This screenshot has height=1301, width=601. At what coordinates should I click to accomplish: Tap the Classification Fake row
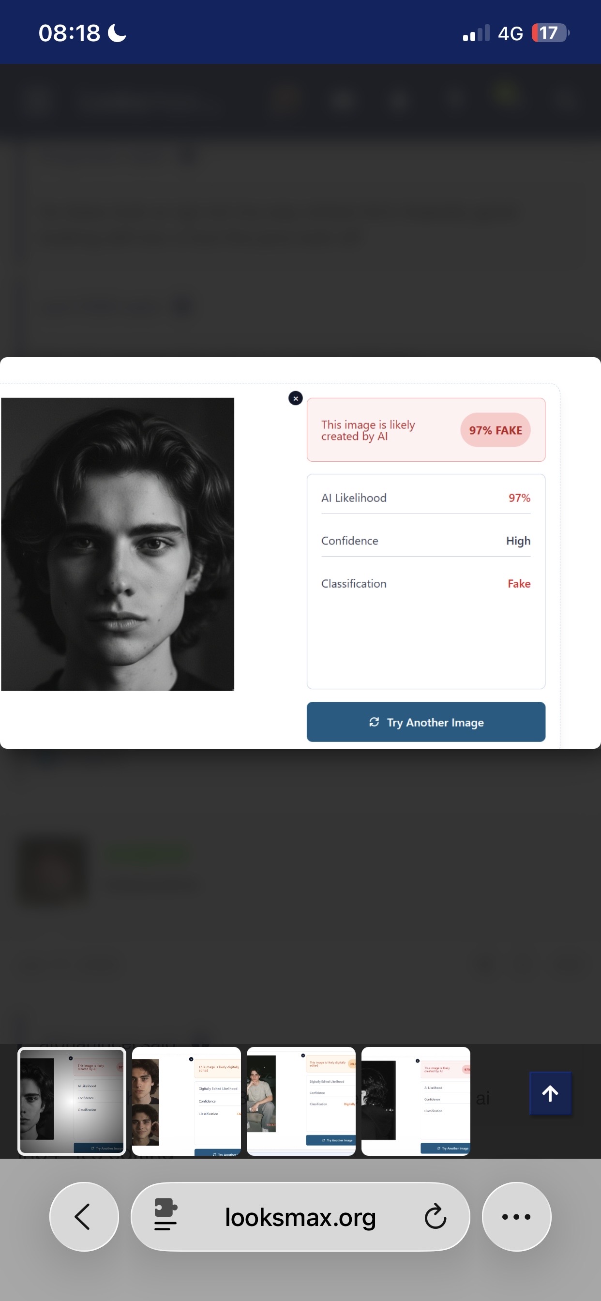click(x=426, y=583)
